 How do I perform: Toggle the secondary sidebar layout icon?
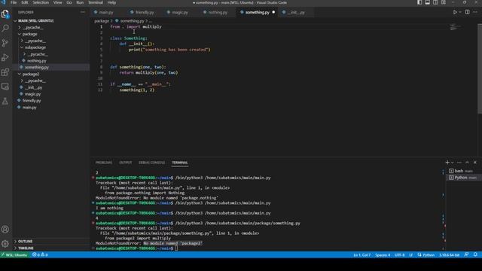[435, 2]
